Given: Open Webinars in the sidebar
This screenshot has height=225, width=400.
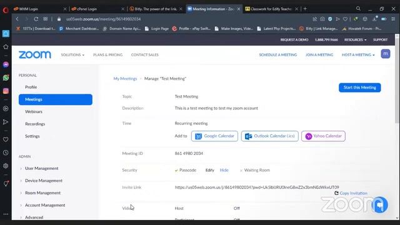Looking at the screenshot, I should click(34, 112).
